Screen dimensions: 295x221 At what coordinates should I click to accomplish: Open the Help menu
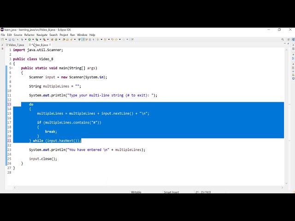92,35
